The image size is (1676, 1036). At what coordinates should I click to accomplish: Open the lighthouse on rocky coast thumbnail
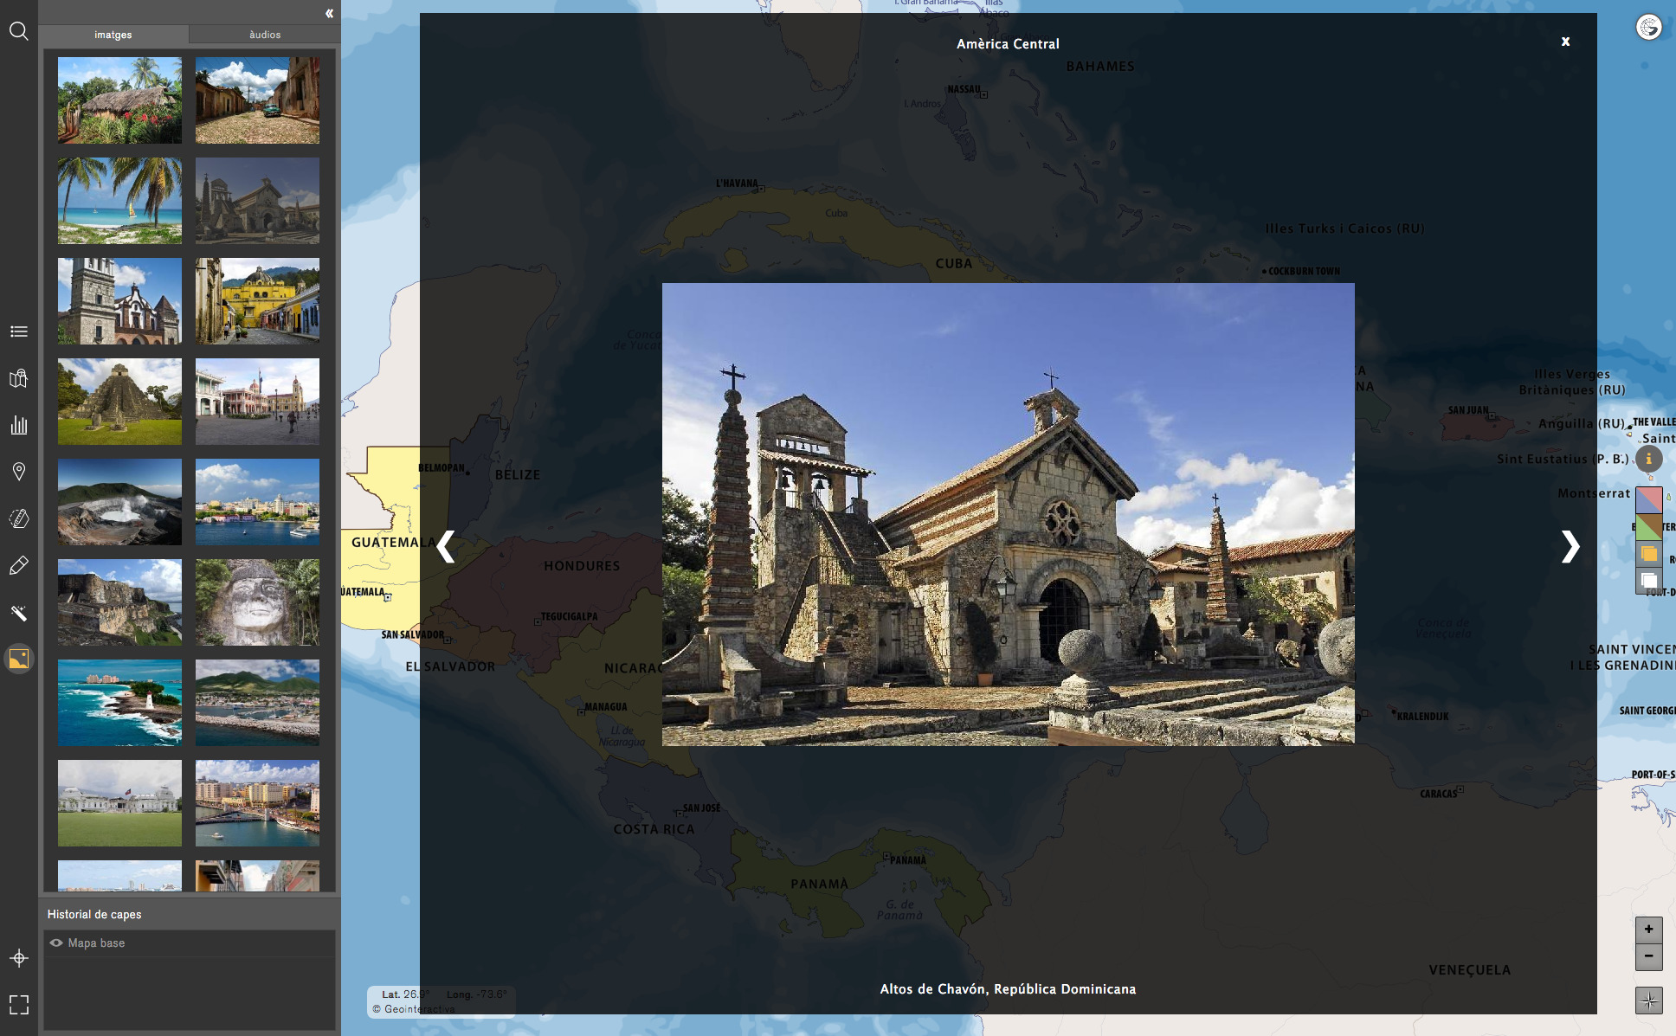(x=119, y=703)
